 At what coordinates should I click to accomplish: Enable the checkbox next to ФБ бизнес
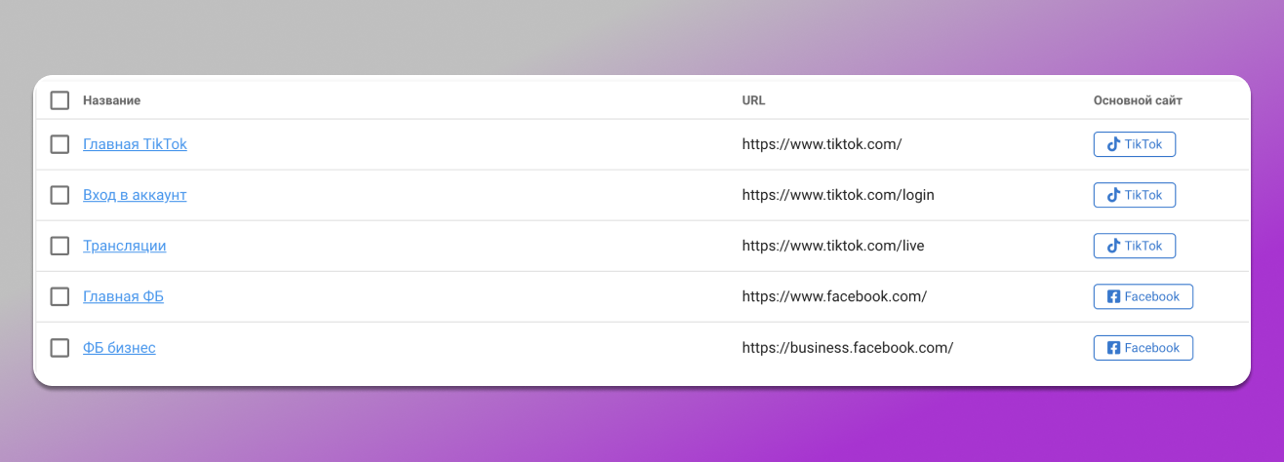60,348
